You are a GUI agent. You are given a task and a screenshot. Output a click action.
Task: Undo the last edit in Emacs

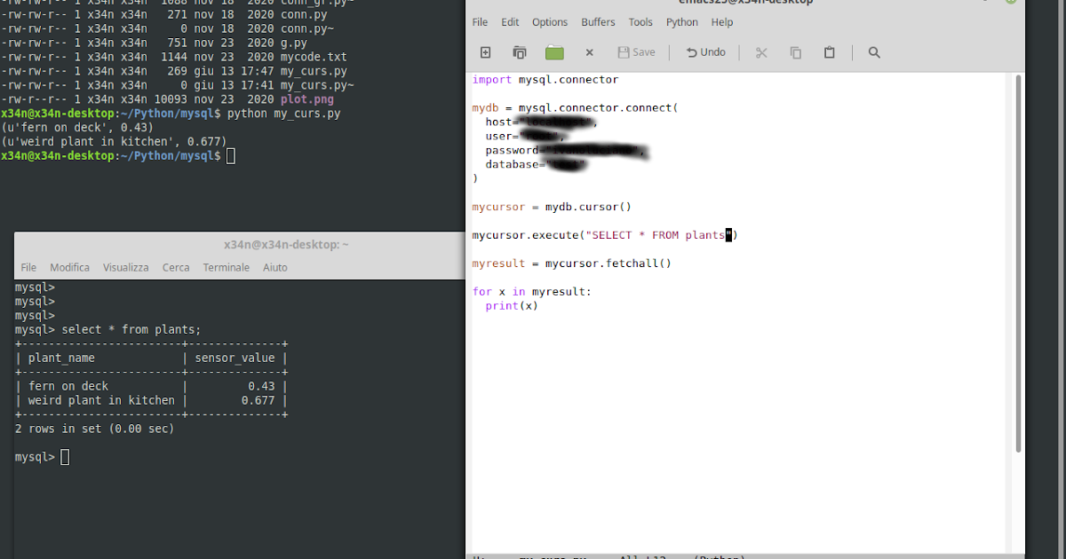tap(705, 52)
